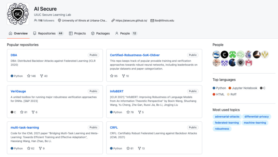The width and height of the screenshot is (278, 157).
Task: Click University of Illinois at Urbana-Cha... text
Action: click(84, 21)
